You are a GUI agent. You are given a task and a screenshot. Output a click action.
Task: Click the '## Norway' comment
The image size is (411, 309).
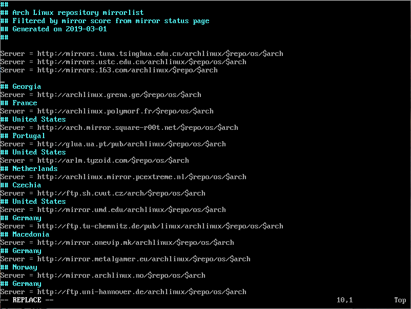(x=18, y=267)
